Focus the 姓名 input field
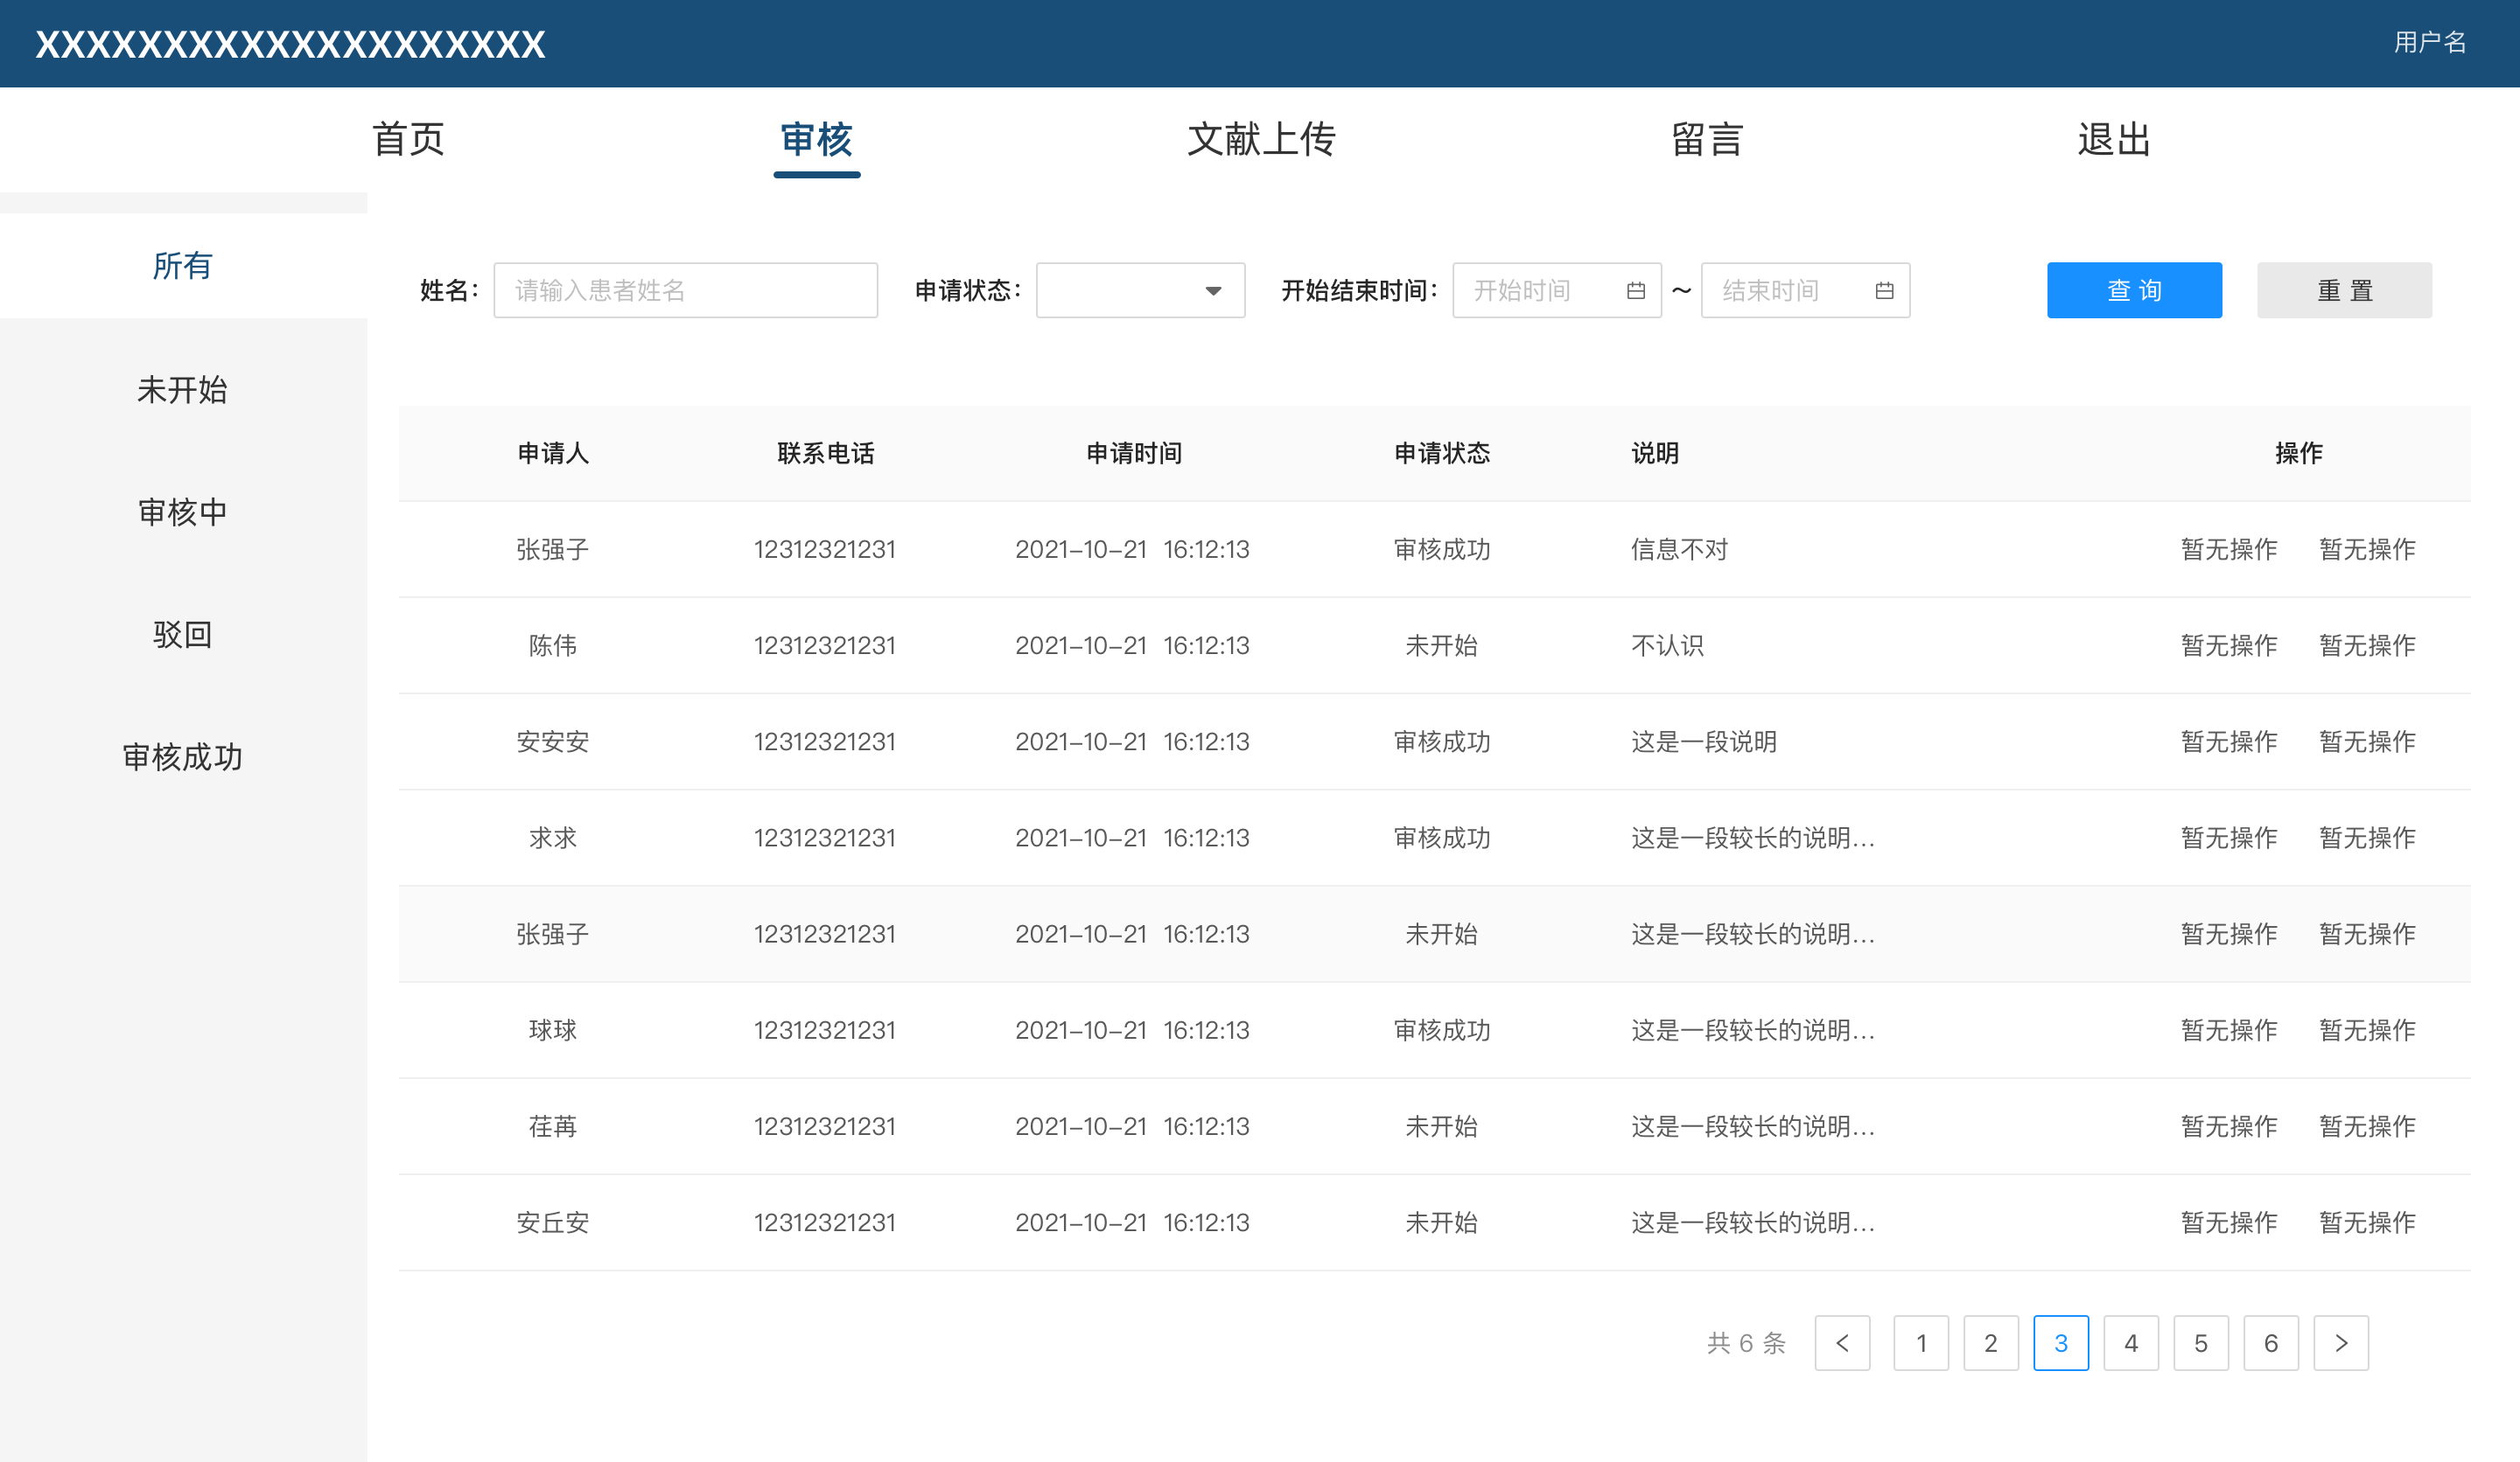Screen dimensions: 2520x1462 (x=686, y=291)
